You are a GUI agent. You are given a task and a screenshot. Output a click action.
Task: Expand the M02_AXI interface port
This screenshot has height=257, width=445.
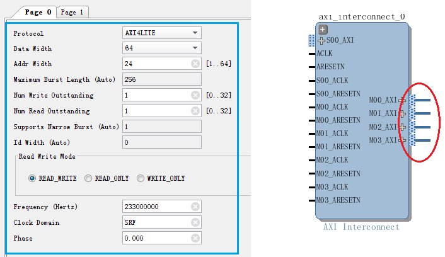(x=402, y=127)
